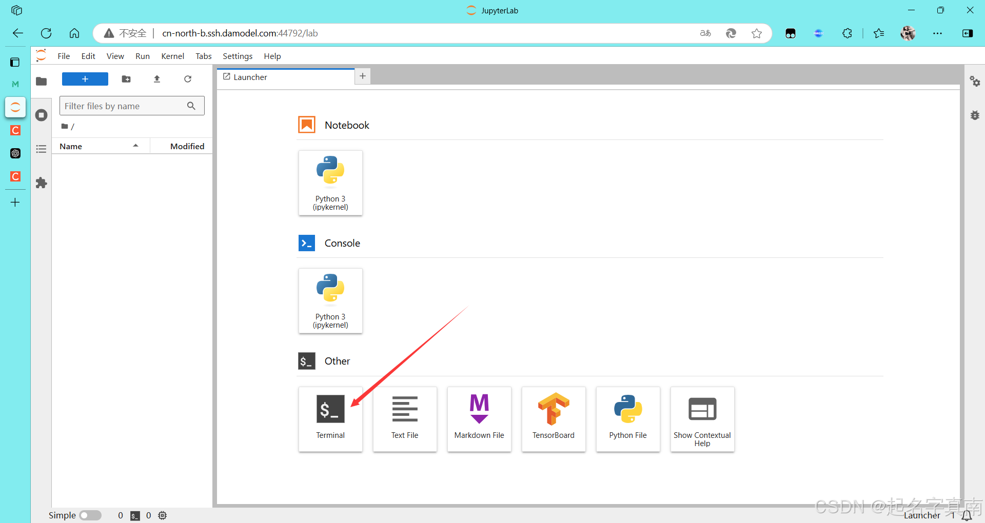985x523 pixels.
Task: Click the browser profile avatar
Action: [x=908, y=33]
